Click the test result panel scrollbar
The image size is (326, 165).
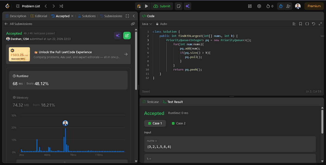[322, 122]
